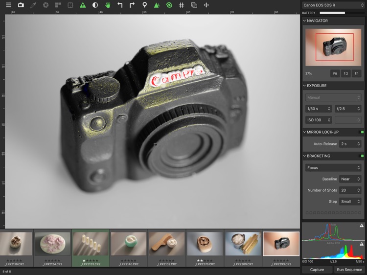
Task: Open the Focus bracketing type dropdown
Action: [333, 167]
